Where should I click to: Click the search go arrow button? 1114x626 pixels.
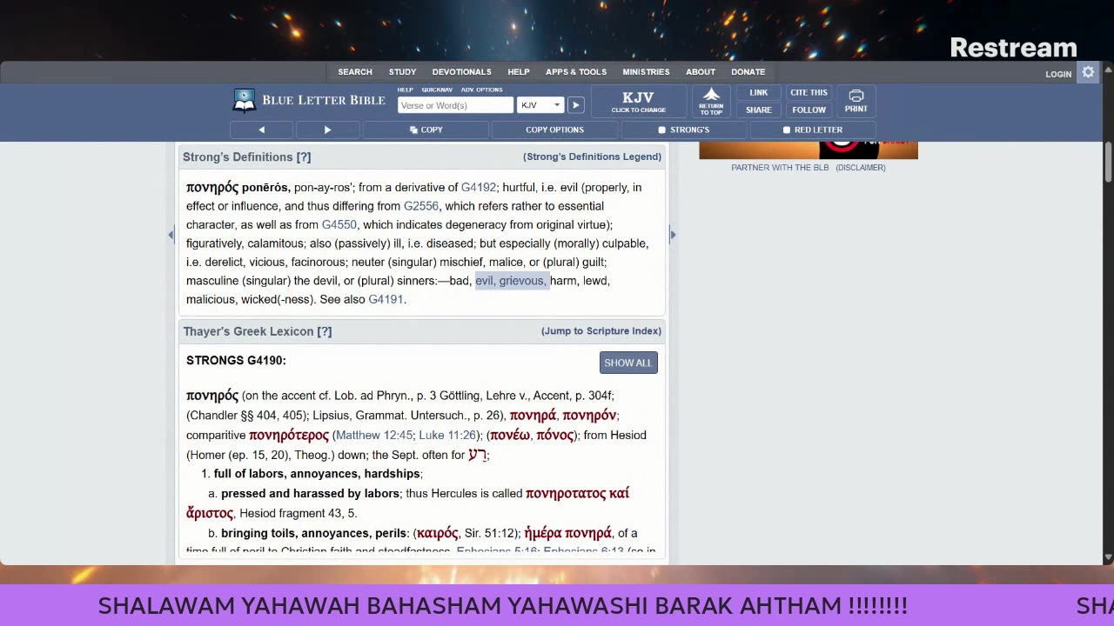(x=575, y=105)
